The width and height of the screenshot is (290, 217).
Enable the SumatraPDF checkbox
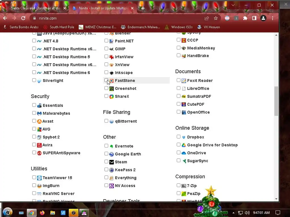coord(178,96)
